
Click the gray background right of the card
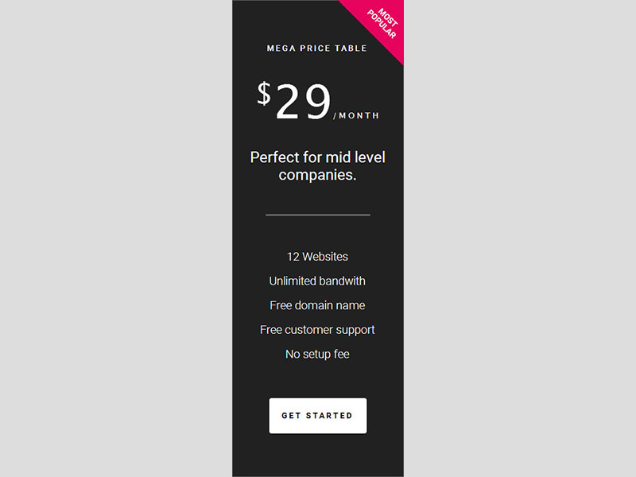(520, 238)
